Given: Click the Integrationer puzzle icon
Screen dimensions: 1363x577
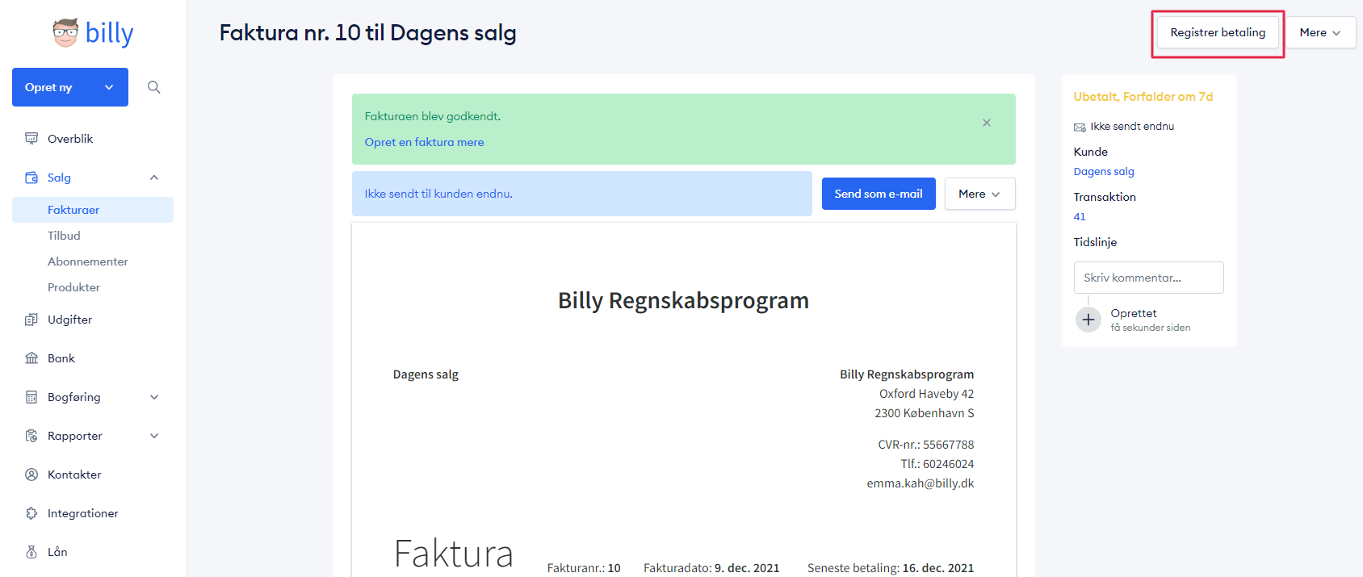Looking at the screenshot, I should point(31,513).
